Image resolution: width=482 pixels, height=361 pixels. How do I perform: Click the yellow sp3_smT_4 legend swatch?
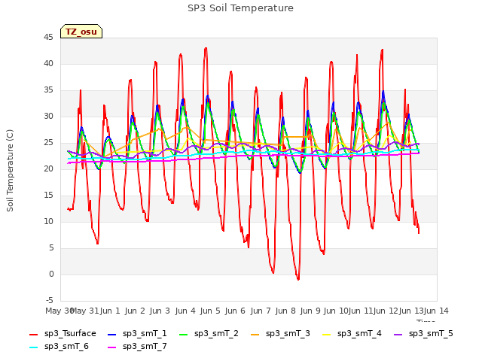point(326,334)
